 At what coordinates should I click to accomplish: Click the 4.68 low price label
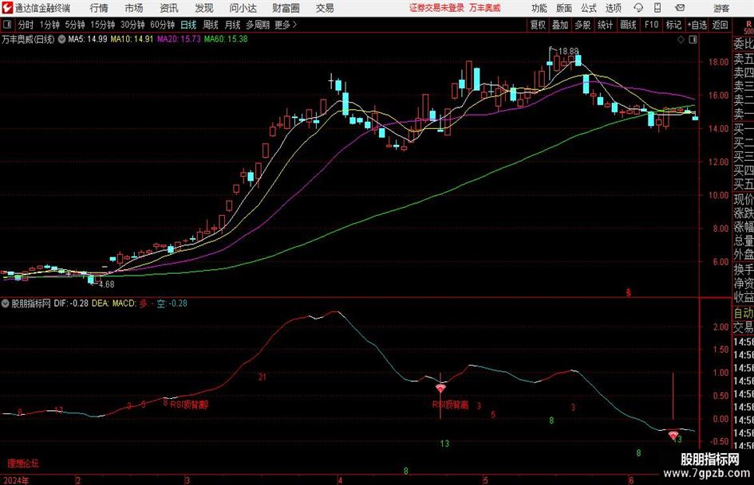tap(106, 284)
